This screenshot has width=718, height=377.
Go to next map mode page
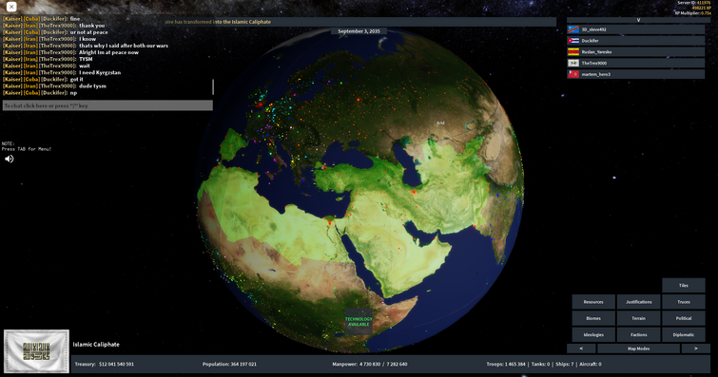point(695,349)
